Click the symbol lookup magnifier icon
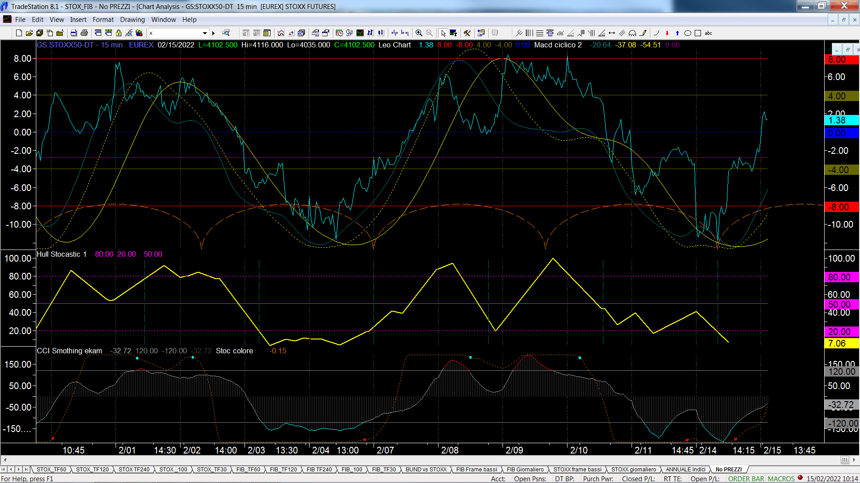Image resolution: width=860 pixels, height=483 pixels. pyautogui.click(x=226, y=33)
